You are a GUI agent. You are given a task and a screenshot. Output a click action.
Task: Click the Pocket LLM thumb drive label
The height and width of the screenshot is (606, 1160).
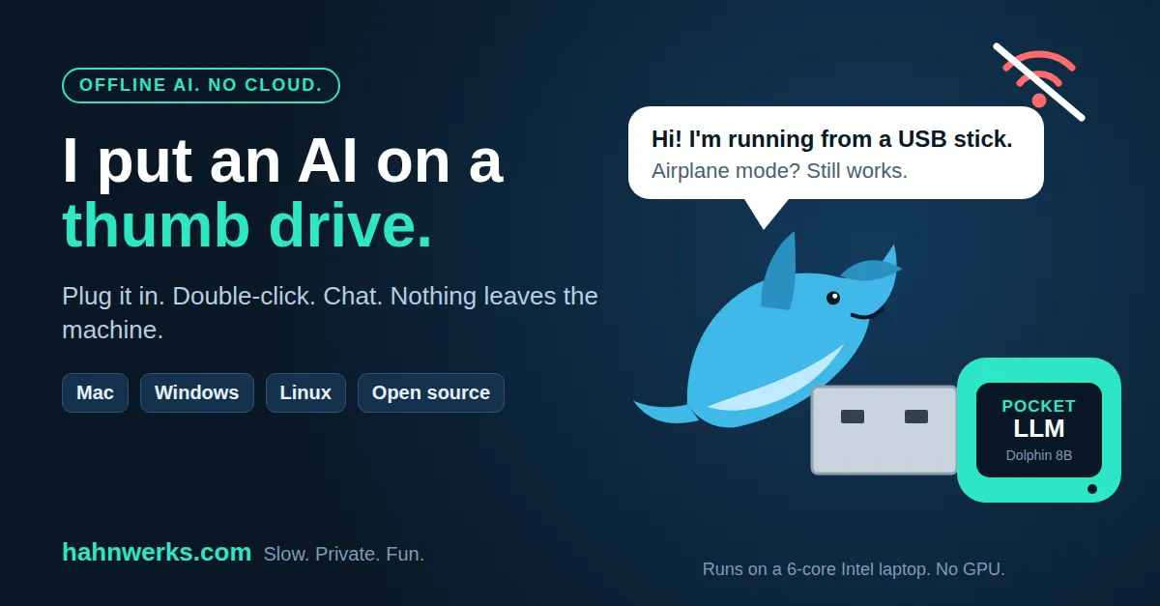[x=1039, y=430]
